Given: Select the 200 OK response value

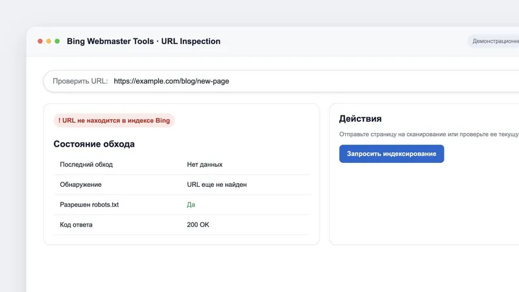Looking at the screenshot, I should click(198, 225).
